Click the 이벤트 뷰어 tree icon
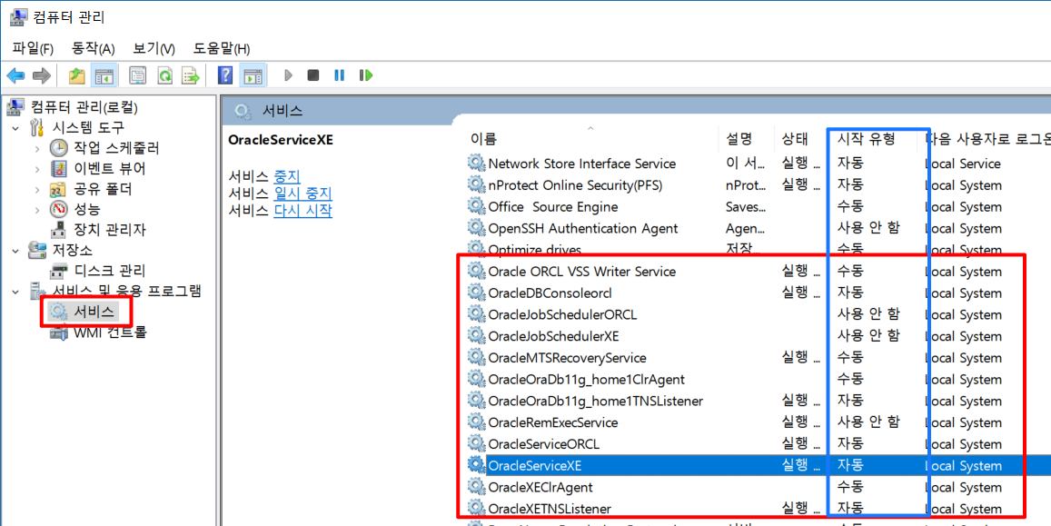This screenshot has height=526, width=1051. coord(59,169)
